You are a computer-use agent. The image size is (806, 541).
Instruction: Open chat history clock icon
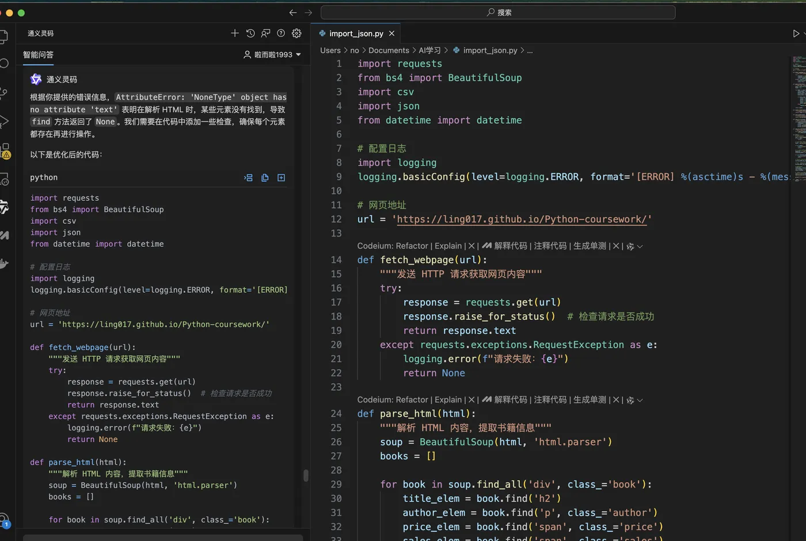coord(250,33)
